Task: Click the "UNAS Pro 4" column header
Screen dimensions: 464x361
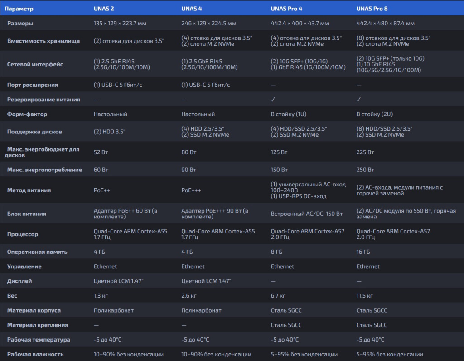Action: point(286,9)
